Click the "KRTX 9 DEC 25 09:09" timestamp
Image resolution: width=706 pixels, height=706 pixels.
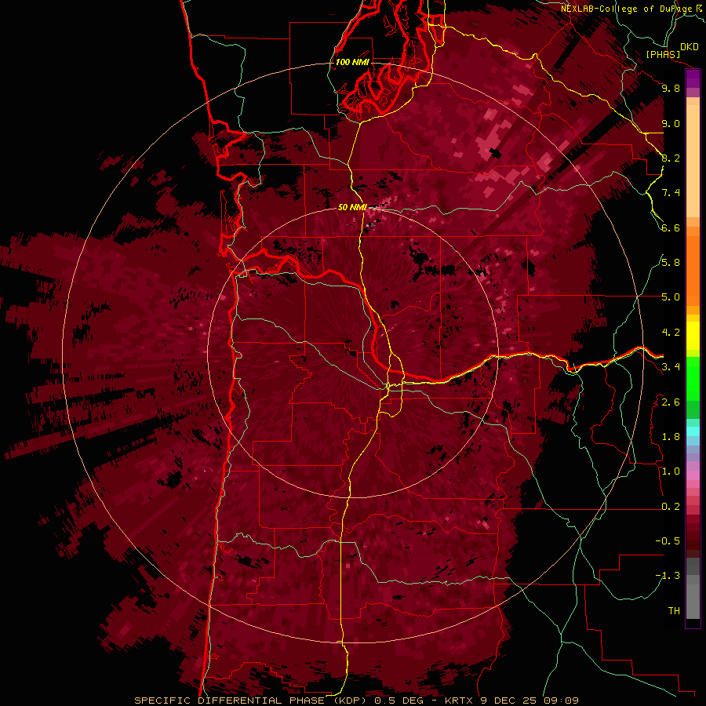point(512,701)
